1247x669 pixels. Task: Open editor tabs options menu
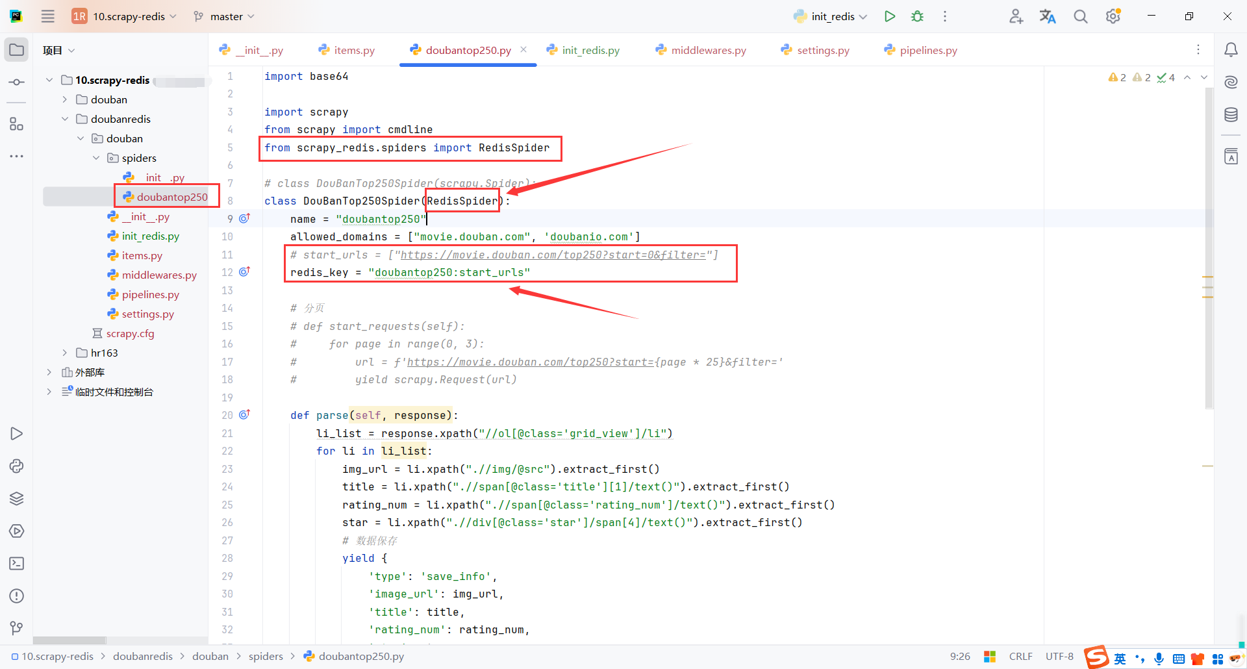[1198, 50]
